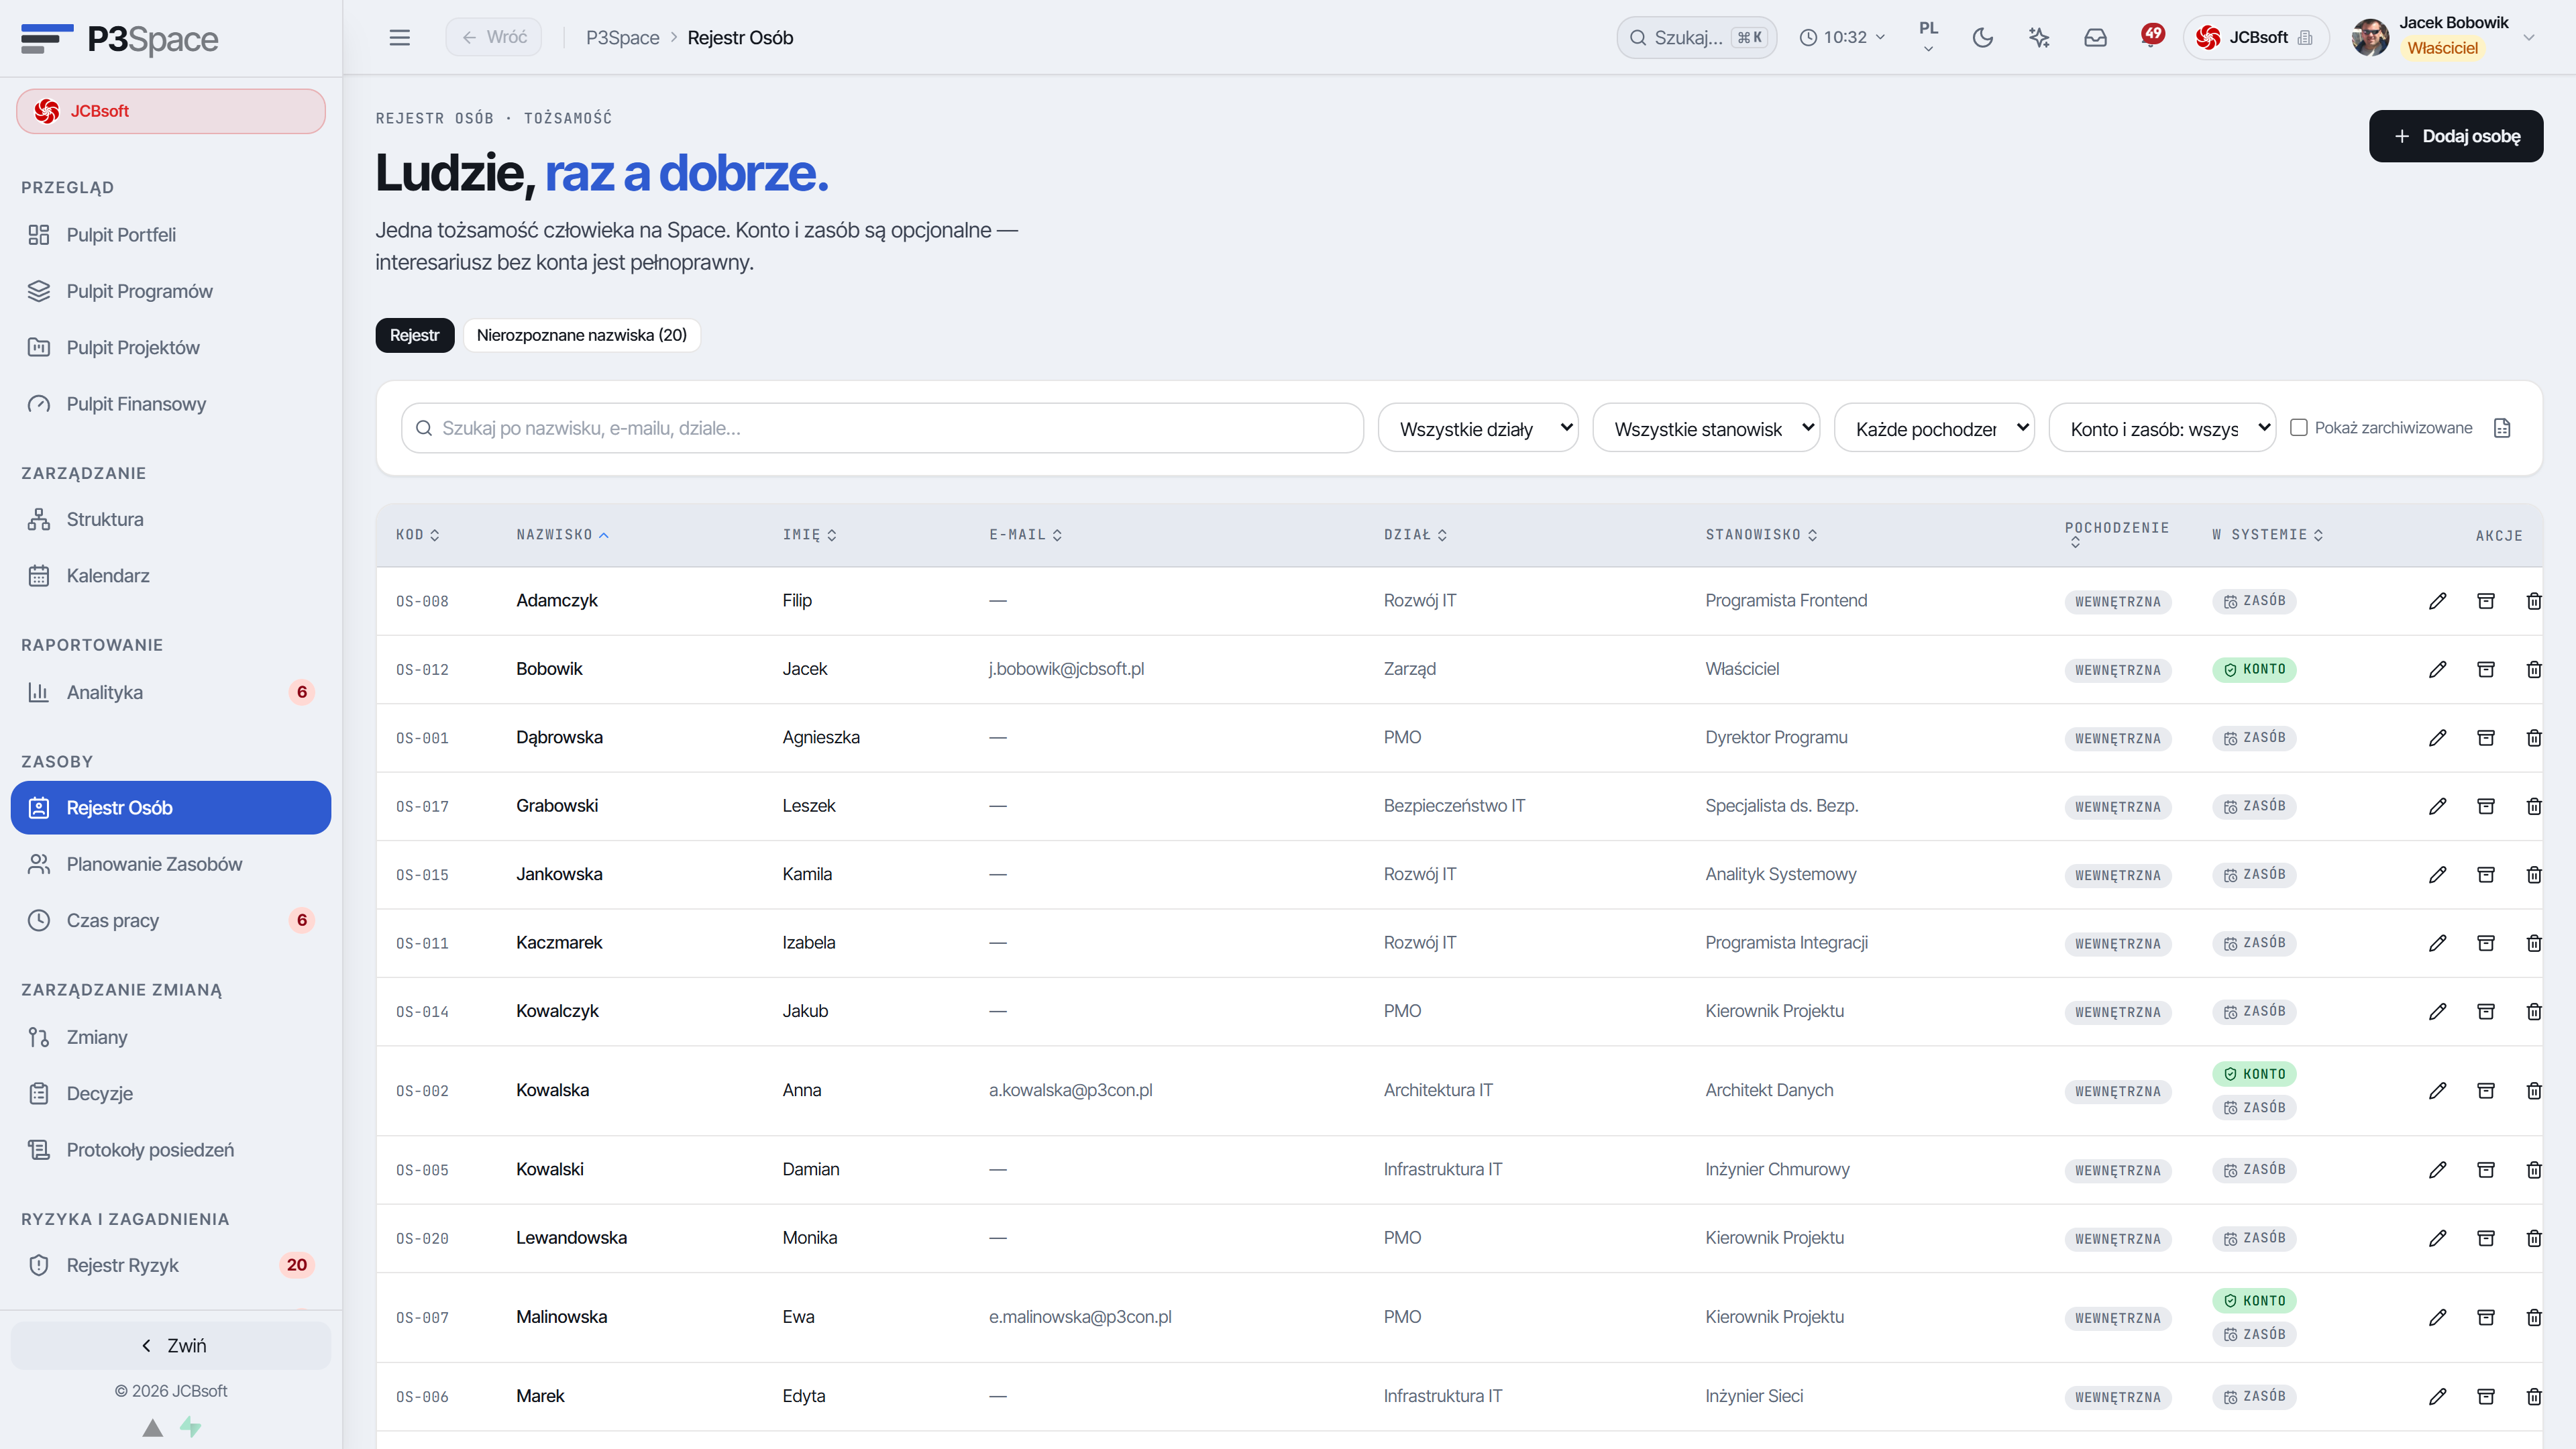Expand the Jacek Bobowik user menu
This screenshot has width=2576, height=1449.
[2445, 37]
